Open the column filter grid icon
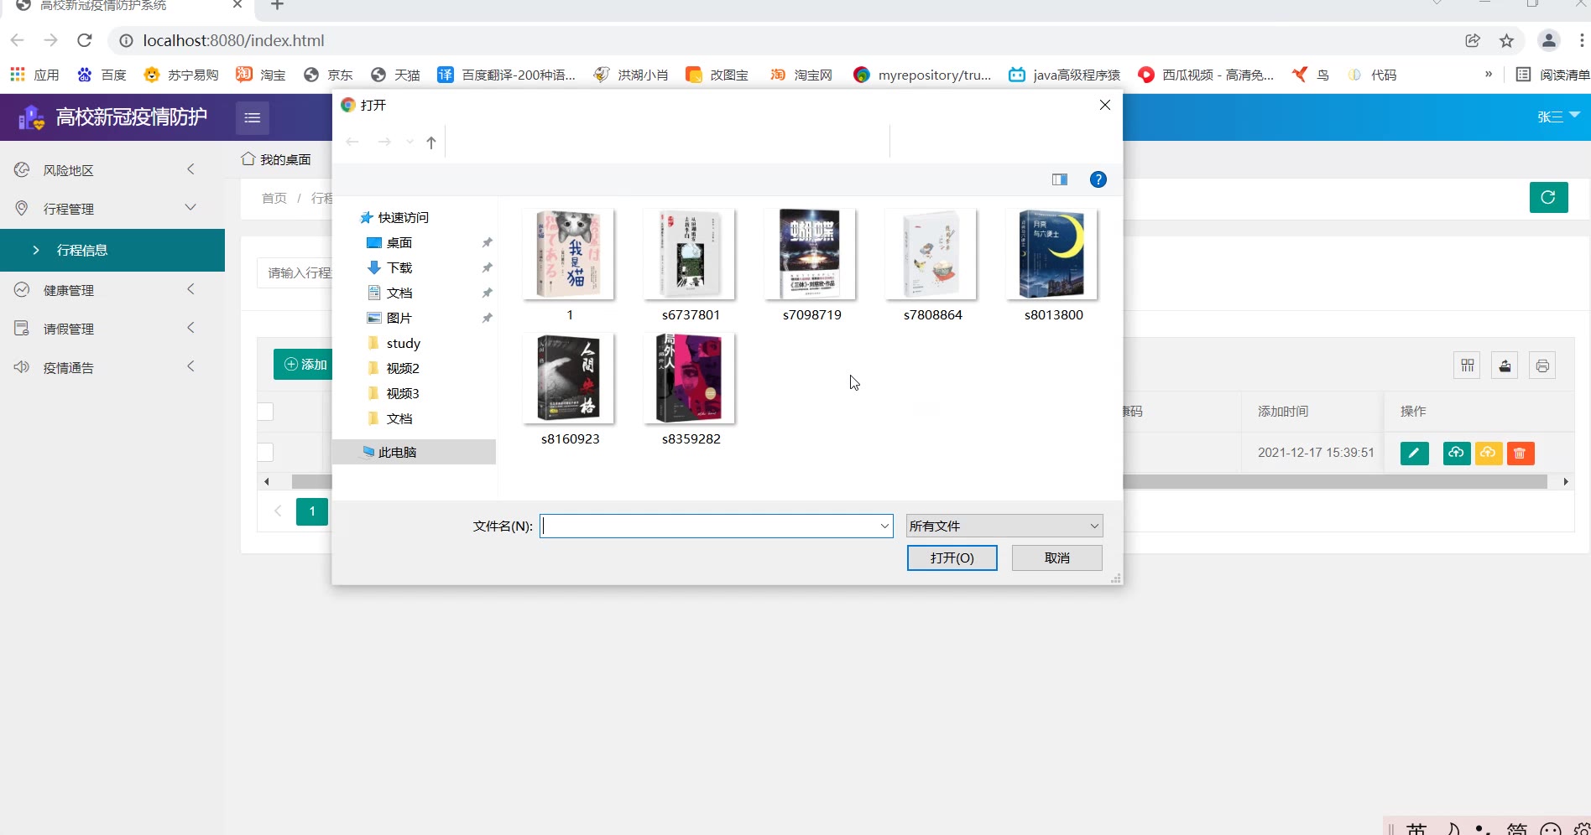 click(x=1467, y=366)
